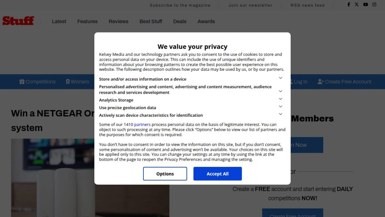The image size is (385, 217).
Task: Open the Instagram social icon
Action: pos(374,5)
